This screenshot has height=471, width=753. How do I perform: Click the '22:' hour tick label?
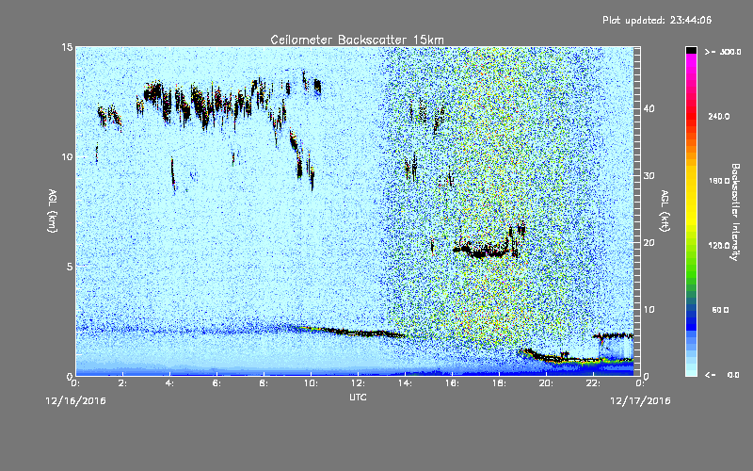coord(593,383)
